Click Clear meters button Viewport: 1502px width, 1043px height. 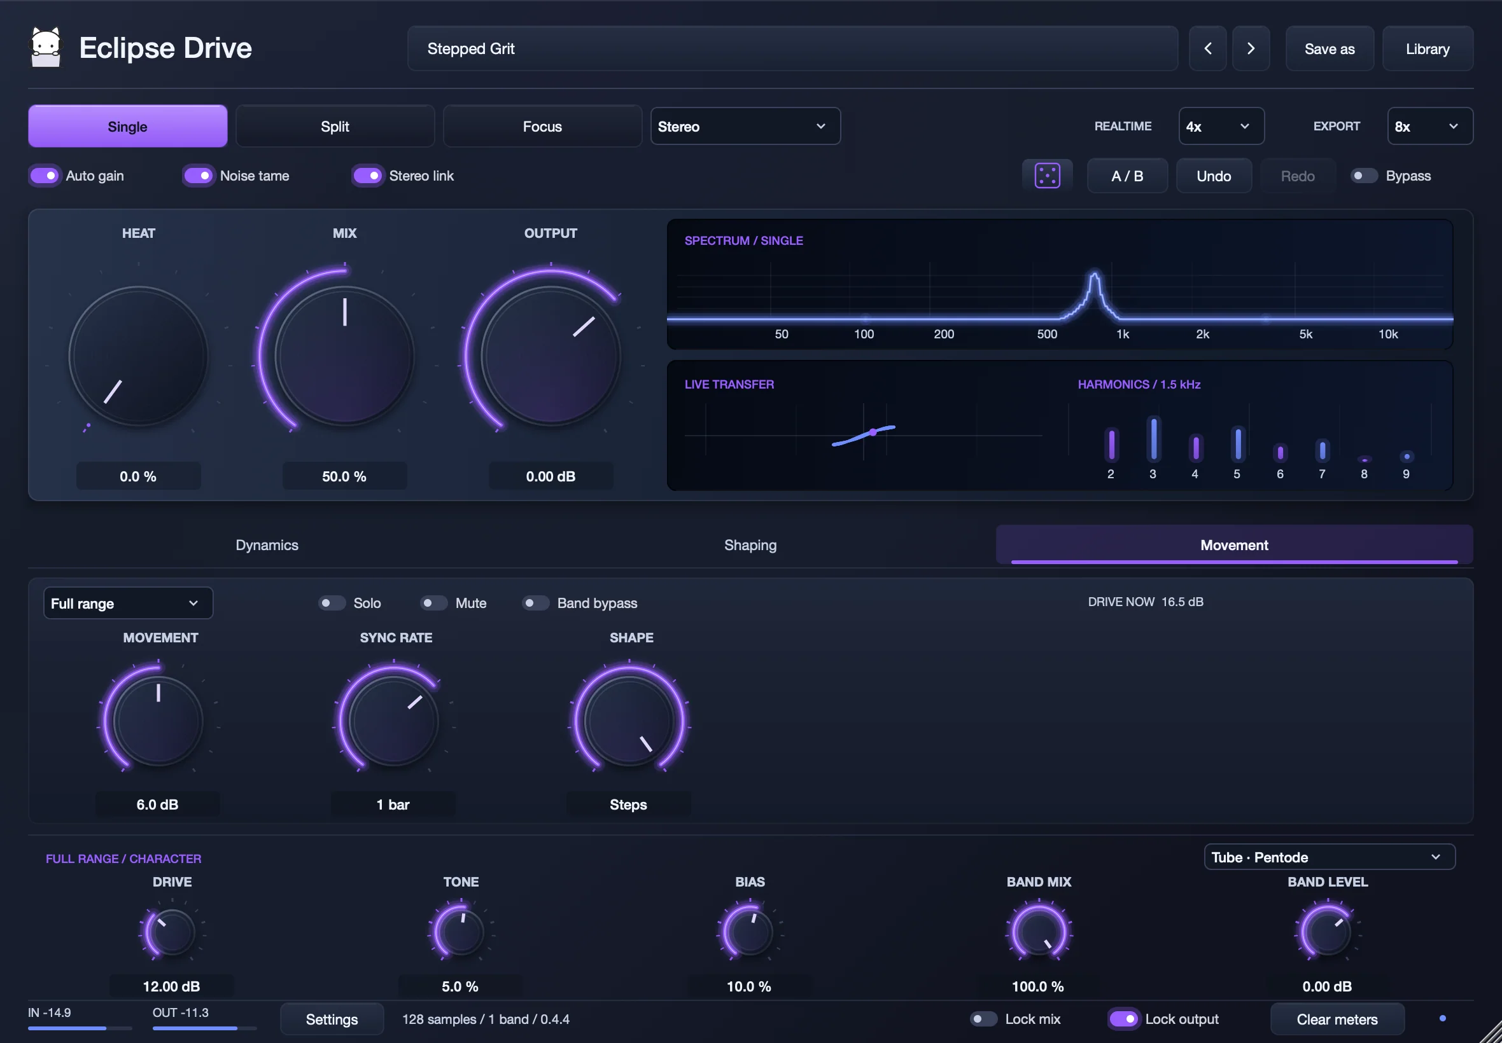point(1337,1019)
